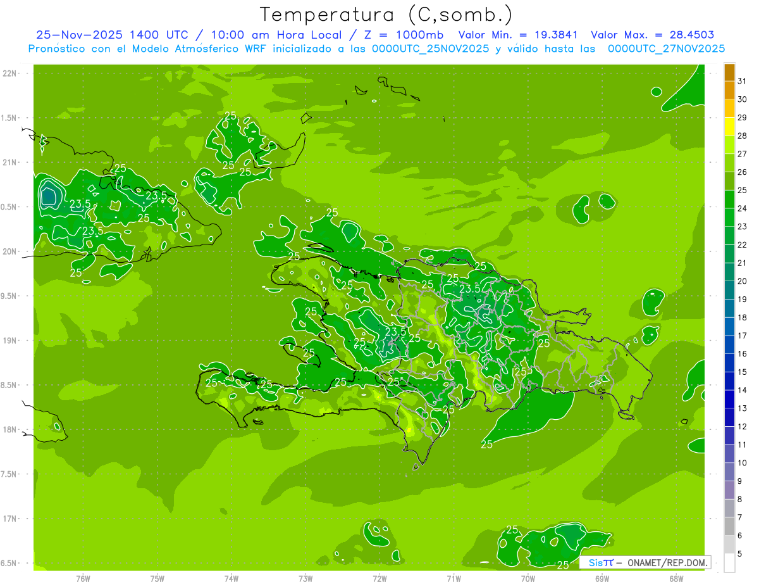Click the colorbar value label '19'
This screenshot has width=759, height=587.
(743, 299)
